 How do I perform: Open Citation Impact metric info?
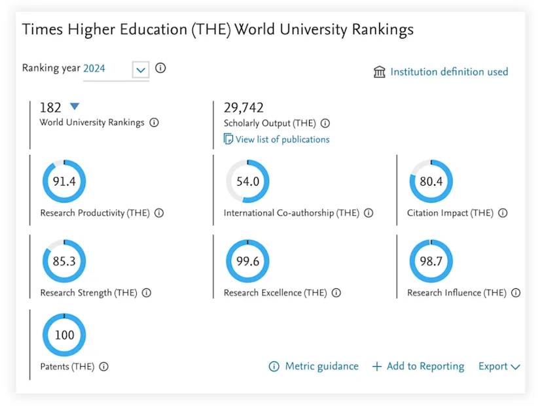coord(502,212)
